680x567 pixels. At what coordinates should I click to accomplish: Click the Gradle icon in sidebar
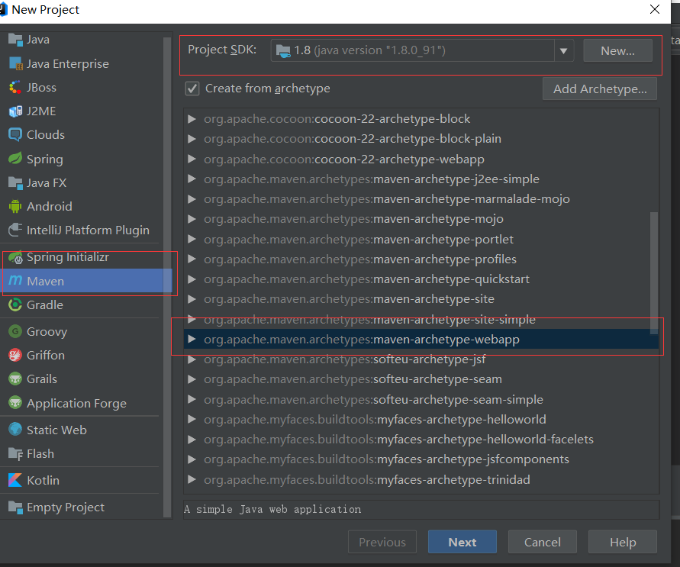[15, 305]
